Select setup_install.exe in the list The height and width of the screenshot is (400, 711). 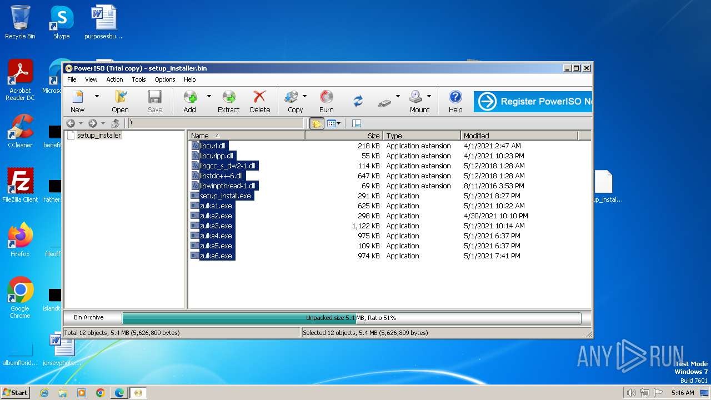coord(226,196)
